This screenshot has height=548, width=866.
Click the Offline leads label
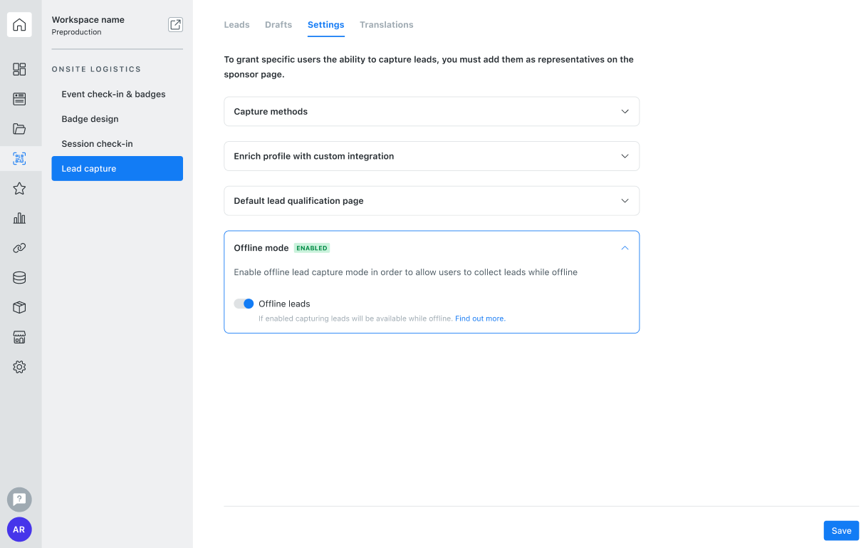(284, 304)
